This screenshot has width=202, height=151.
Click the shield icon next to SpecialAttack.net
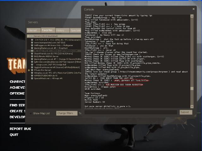tap(32, 79)
